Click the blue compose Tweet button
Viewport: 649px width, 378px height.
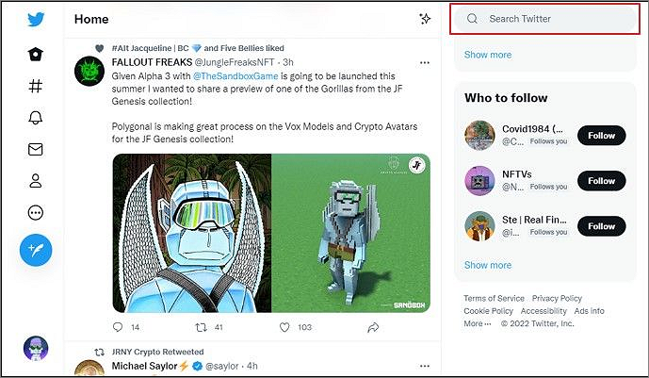tap(36, 250)
